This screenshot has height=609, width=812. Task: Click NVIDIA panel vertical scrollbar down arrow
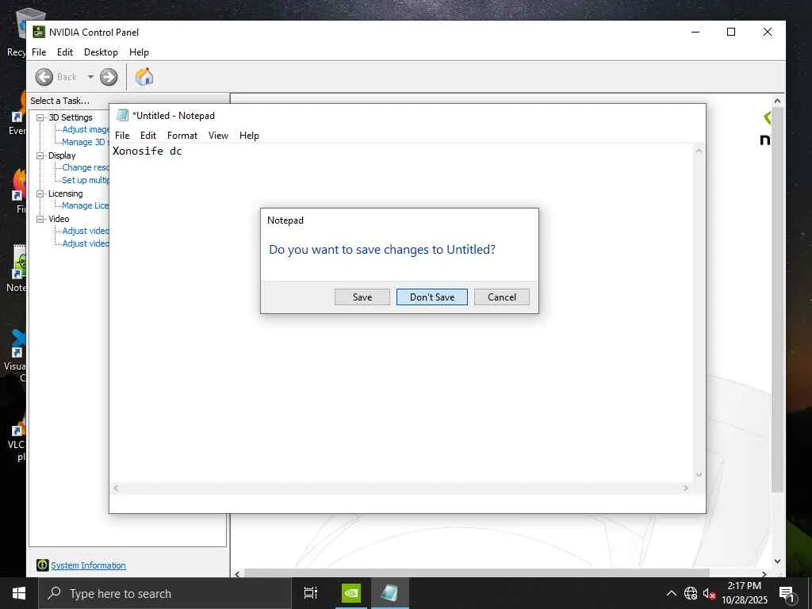click(x=777, y=561)
